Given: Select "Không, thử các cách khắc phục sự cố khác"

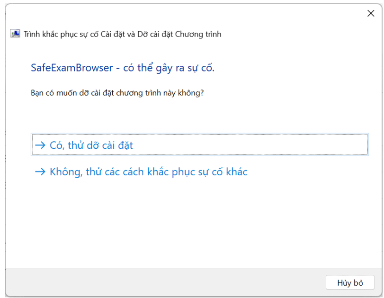Looking at the screenshot, I should coord(148,172).
